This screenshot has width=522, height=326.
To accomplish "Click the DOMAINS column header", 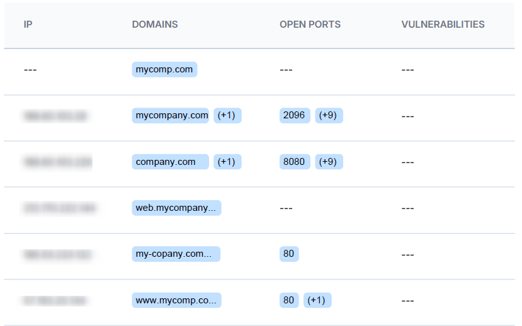I will tap(155, 25).
